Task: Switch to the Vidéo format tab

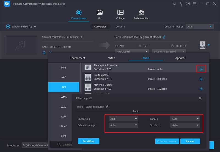Action: click(112, 58)
